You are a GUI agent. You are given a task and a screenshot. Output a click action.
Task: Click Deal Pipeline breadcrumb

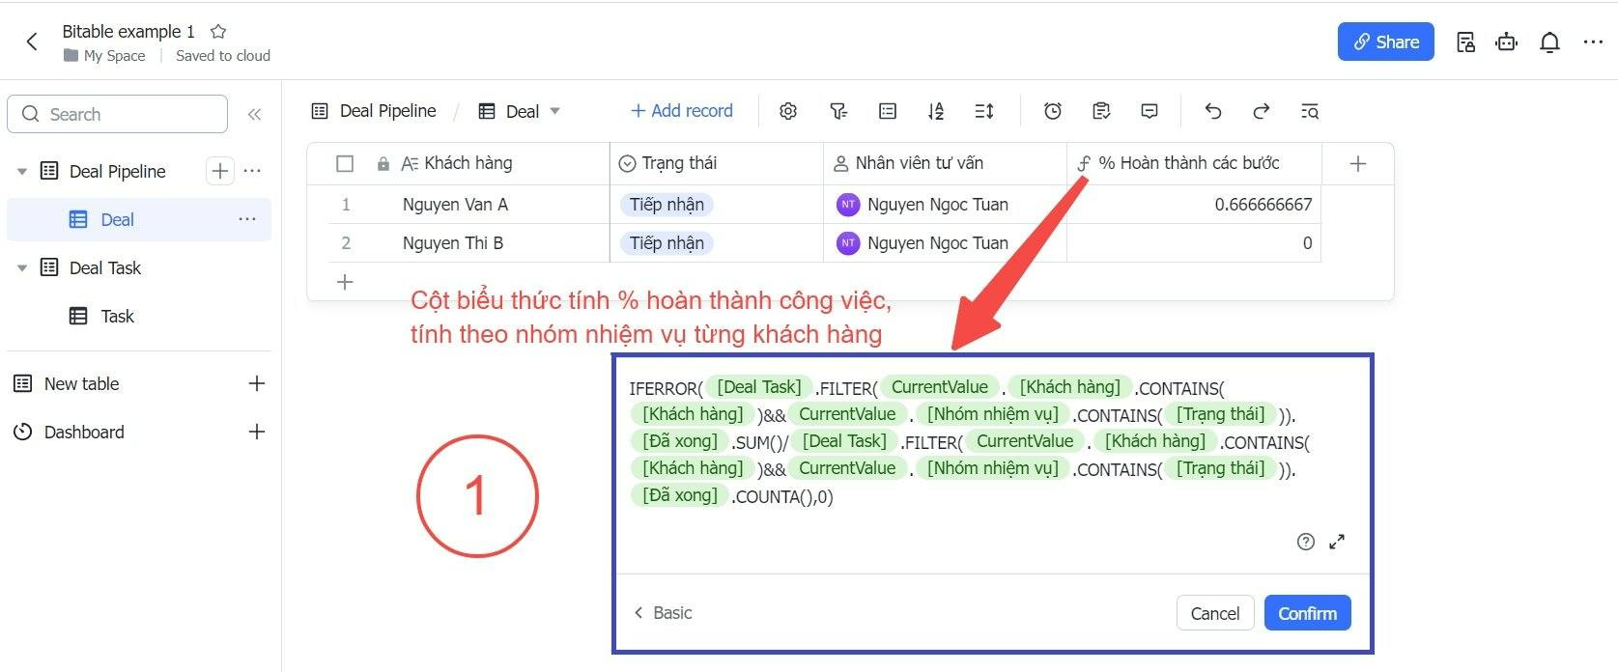point(387,111)
